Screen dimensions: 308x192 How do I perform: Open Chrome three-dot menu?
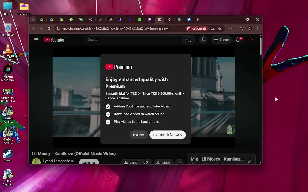[x=257, y=29]
